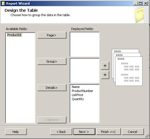
Task: Proceed with the Next > button
Action: 84,132
